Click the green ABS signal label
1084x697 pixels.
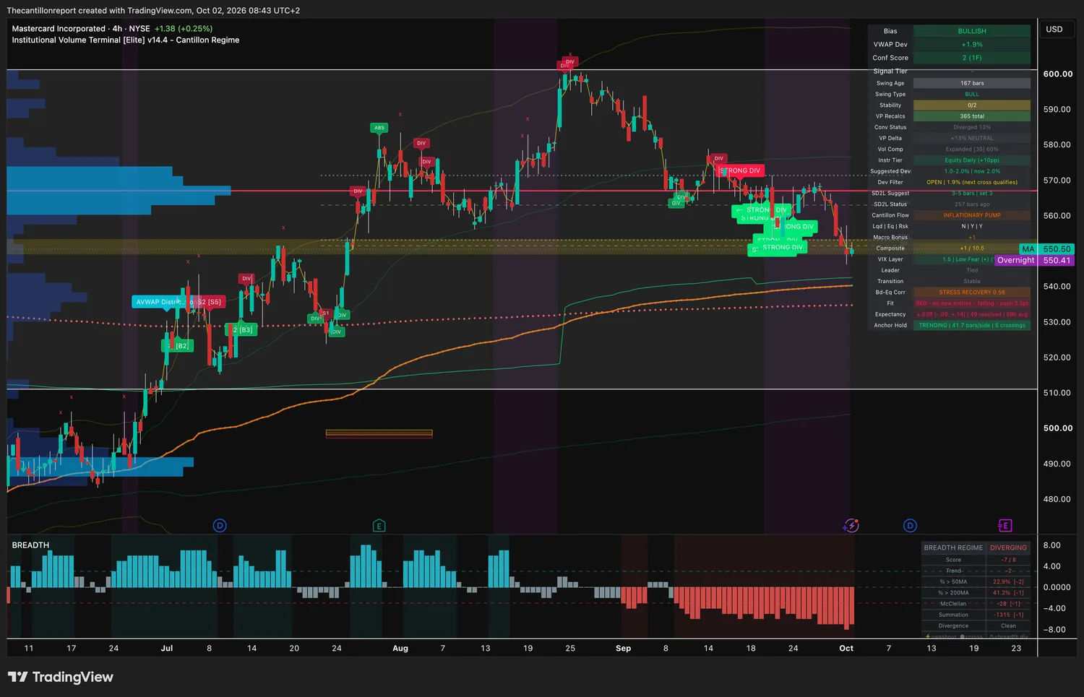coord(379,128)
